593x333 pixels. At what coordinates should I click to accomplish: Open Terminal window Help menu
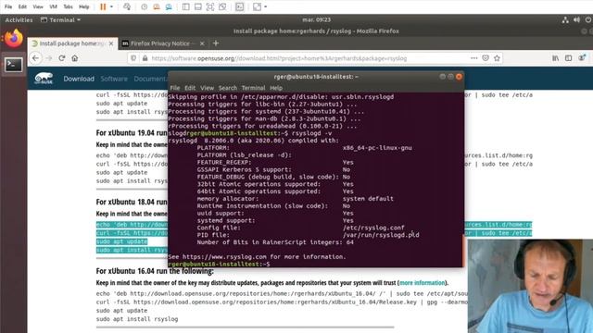tap(276, 88)
